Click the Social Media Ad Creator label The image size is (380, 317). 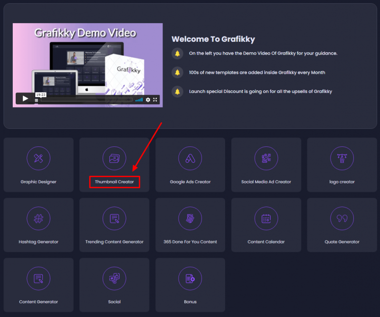266,182
